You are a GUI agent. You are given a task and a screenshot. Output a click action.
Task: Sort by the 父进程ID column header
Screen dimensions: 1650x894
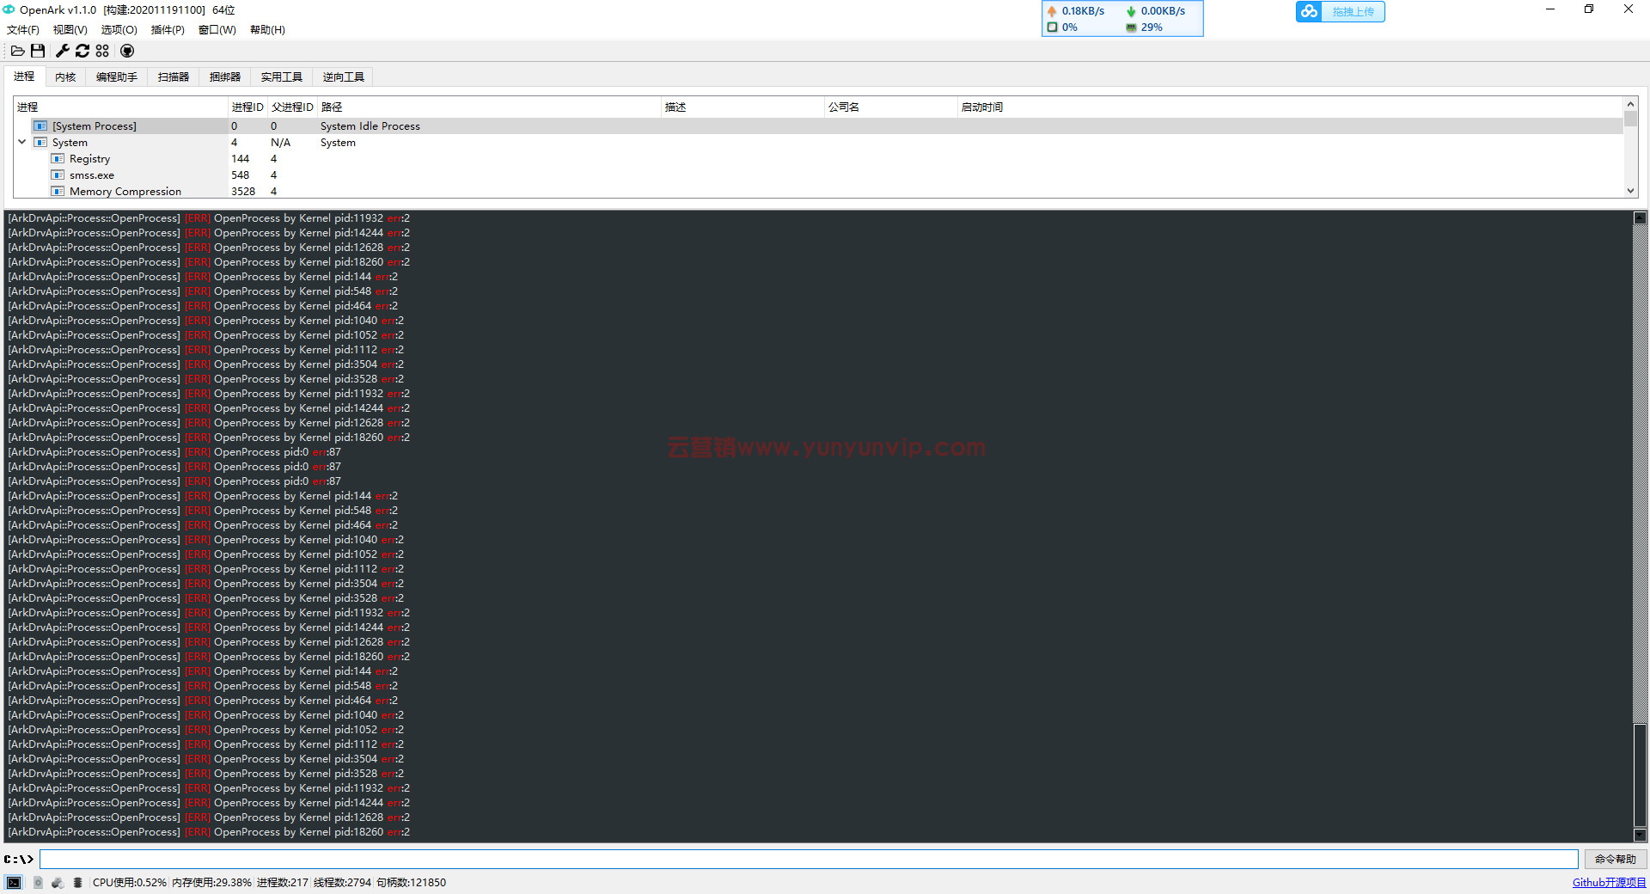point(292,107)
